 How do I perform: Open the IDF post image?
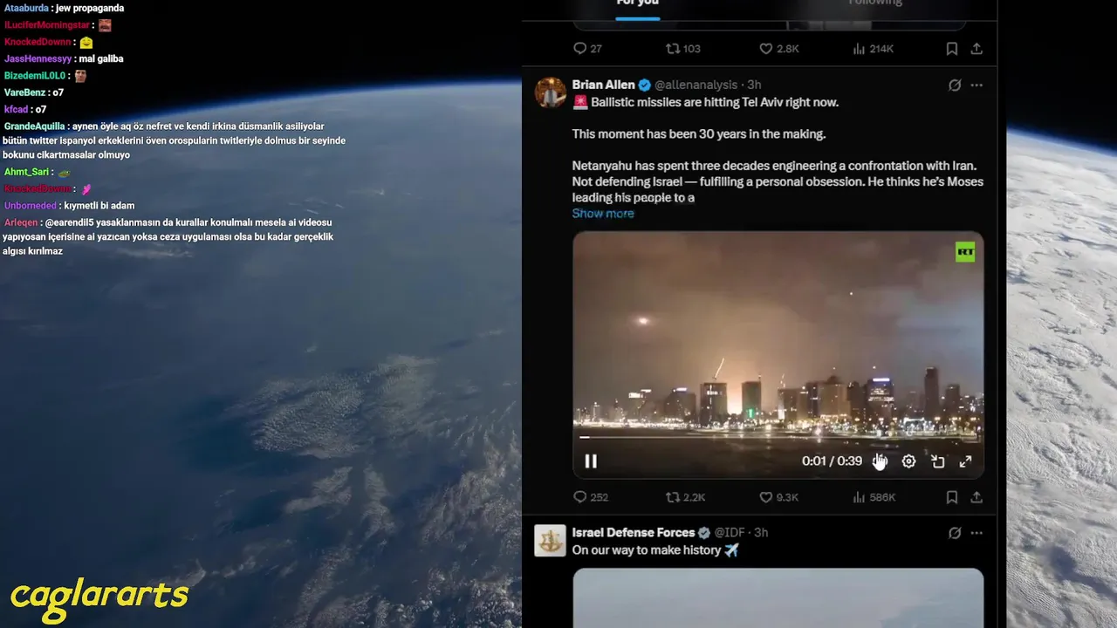point(778,598)
